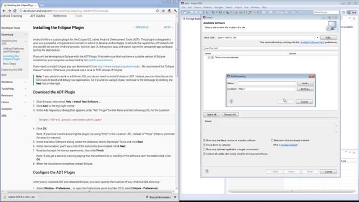Click the Location field in Add Repository
Screen dimensions: 359x202
click(x=267, y=89)
